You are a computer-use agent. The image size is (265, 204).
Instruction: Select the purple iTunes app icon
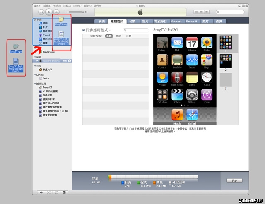207,95
